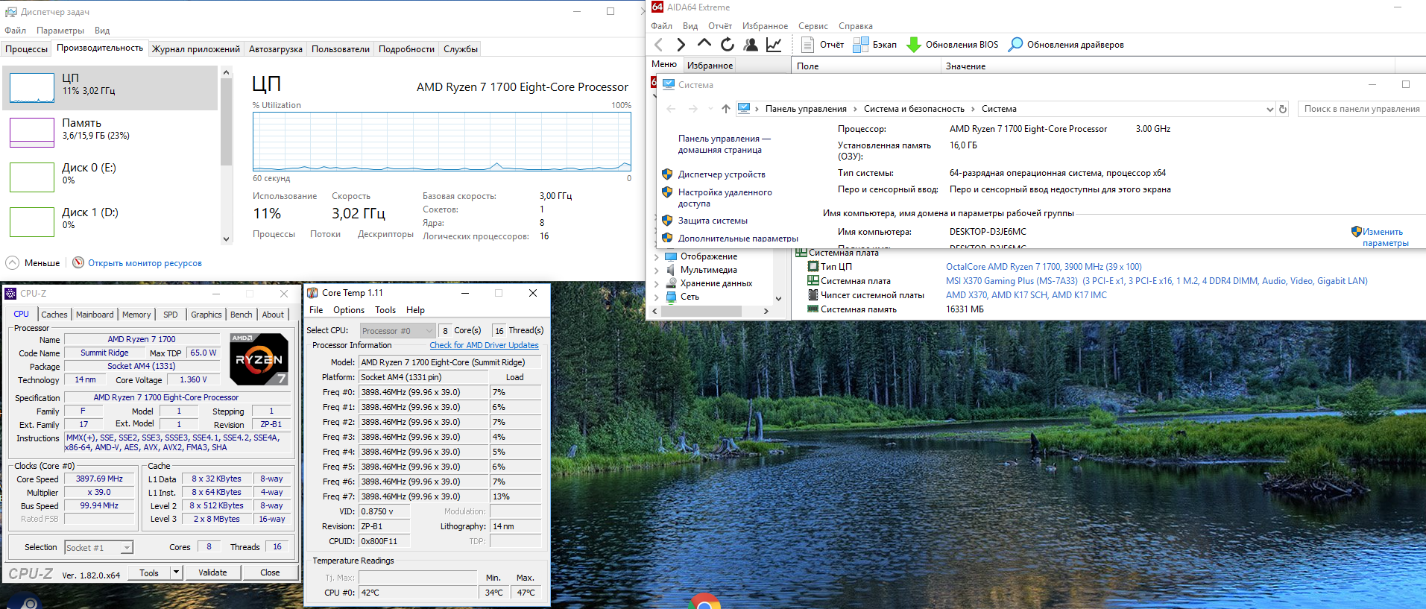Open the Отчёт report tool in AIDA64 toolbar
Image resolution: width=1426 pixels, height=609 pixels.
[x=822, y=45]
